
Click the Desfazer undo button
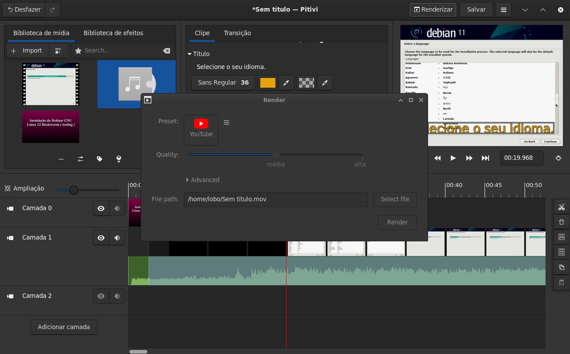[24, 9]
